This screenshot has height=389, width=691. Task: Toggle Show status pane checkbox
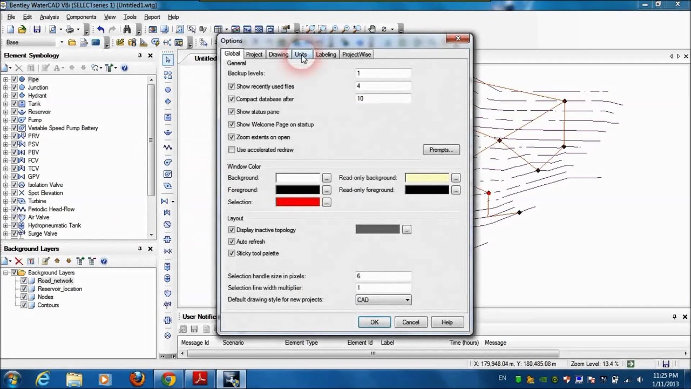click(232, 112)
